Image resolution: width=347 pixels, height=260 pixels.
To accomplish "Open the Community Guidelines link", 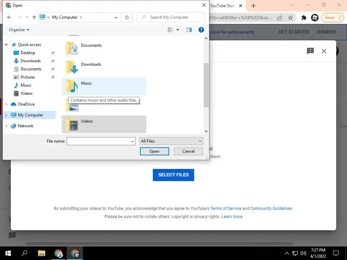I will [271, 209].
